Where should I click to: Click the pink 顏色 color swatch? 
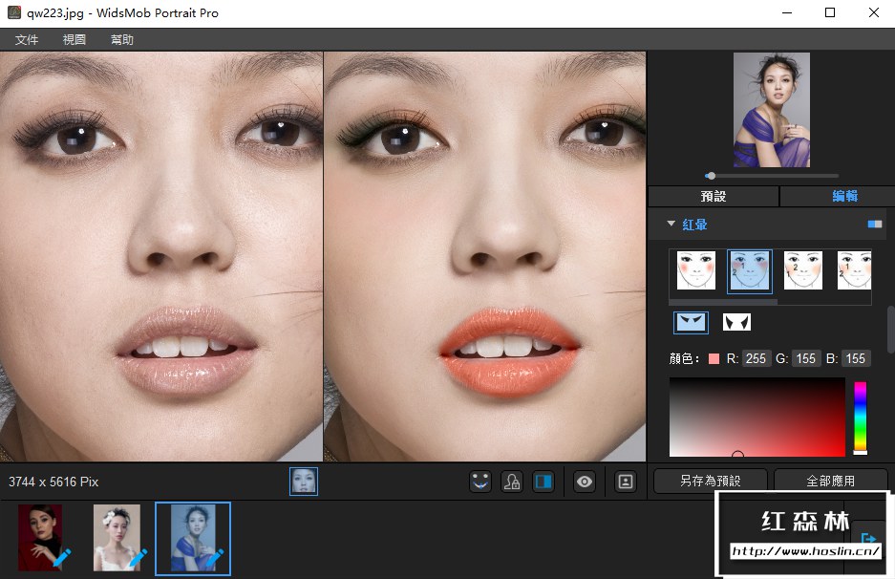click(714, 359)
